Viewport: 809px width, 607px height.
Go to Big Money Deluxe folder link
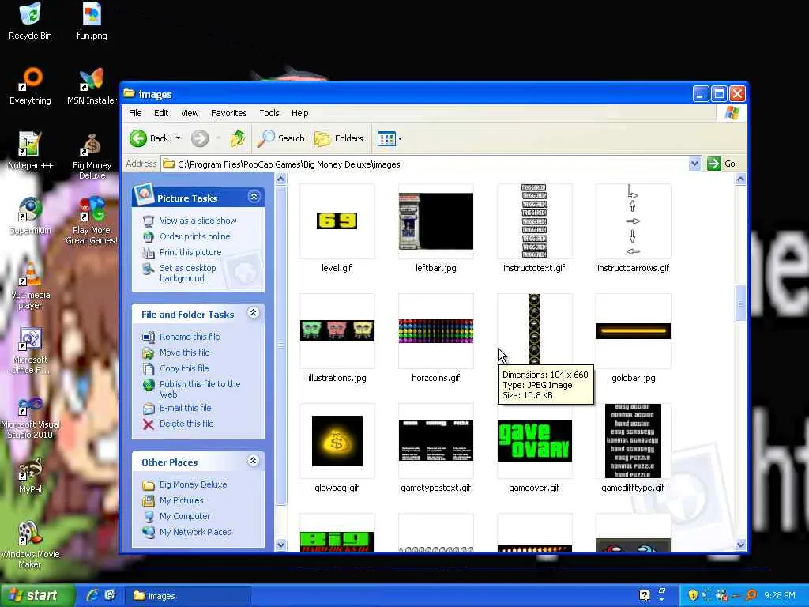point(193,484)
